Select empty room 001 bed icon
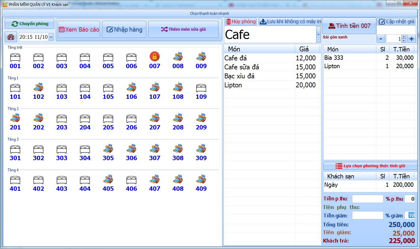The width and height of the screenshot is (420, 249). (x=15, y=57)
